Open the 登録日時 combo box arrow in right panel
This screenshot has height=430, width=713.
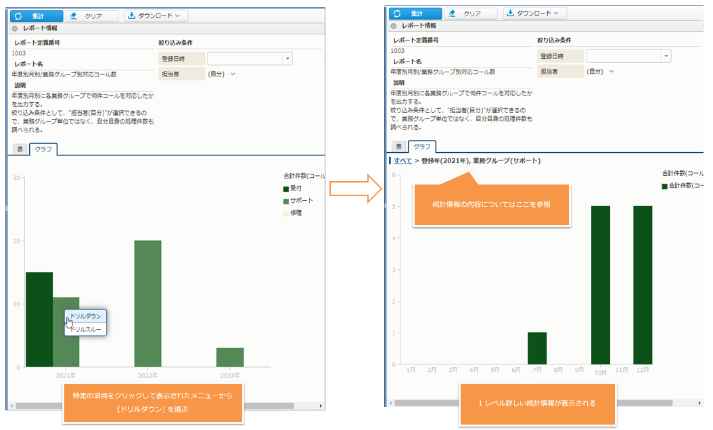tap(666, 57)
